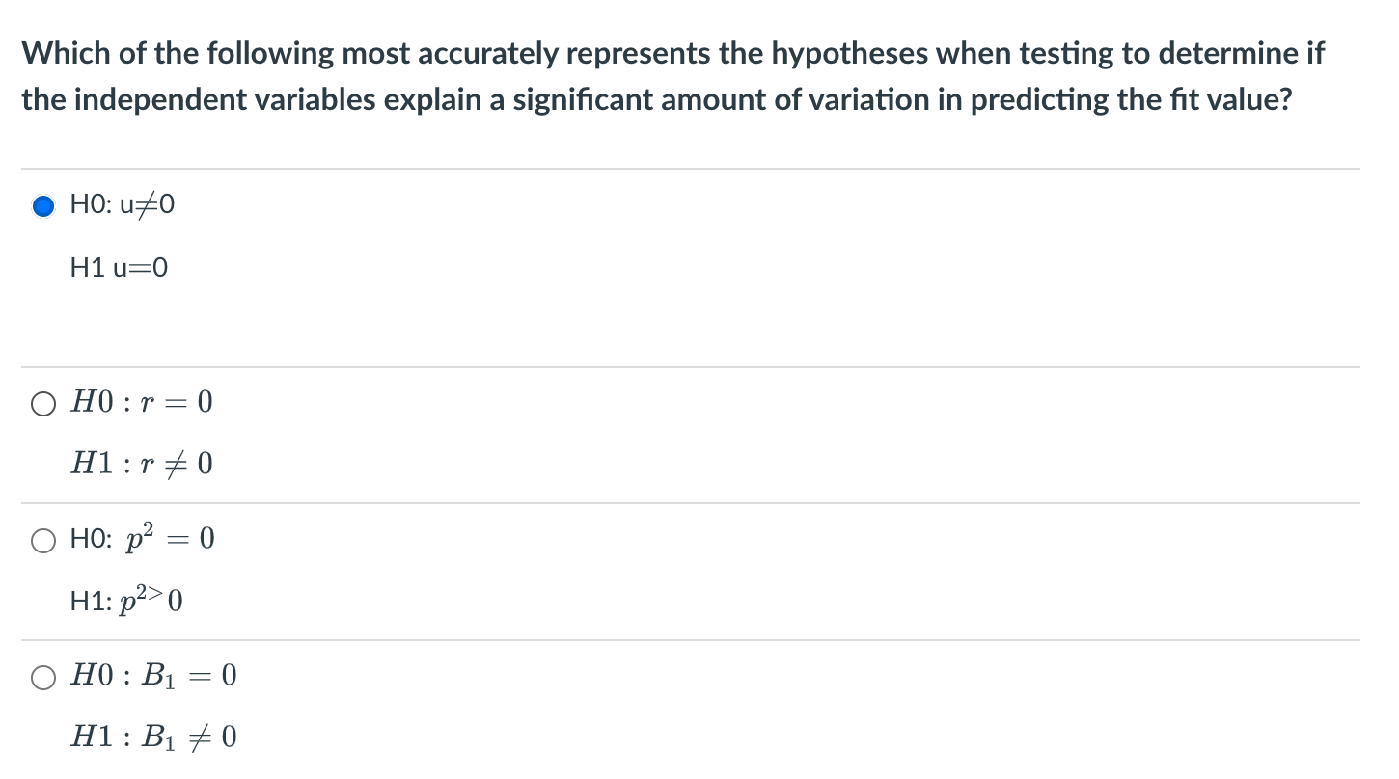
Task: Click the "H1 : r ≠ 0" answer text
Action: (142, 466)
